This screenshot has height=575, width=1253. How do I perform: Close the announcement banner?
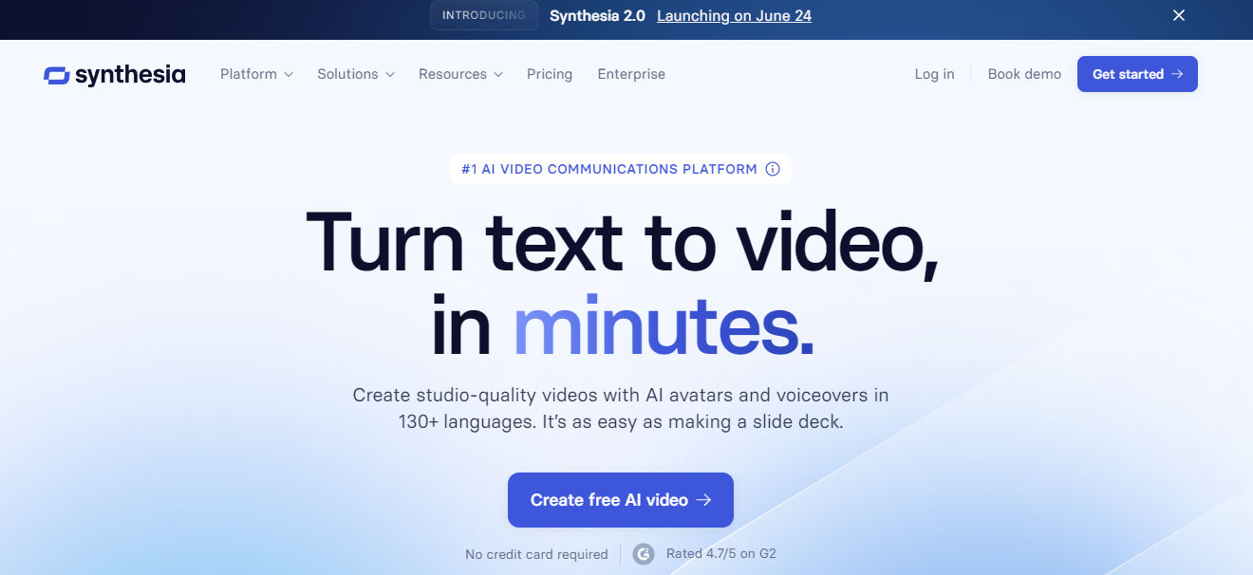pyautogui.click(x=1179, y=15)
